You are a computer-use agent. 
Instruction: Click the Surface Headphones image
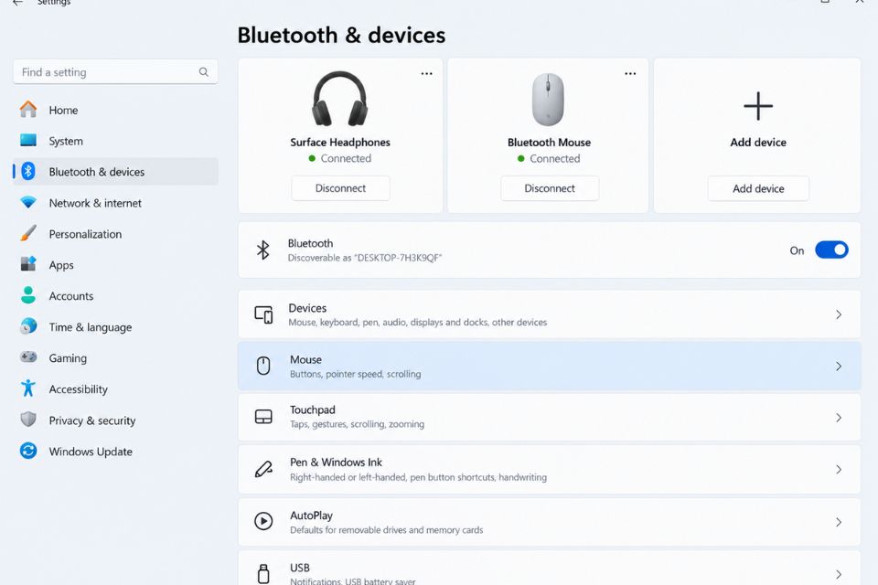tap(340, 99)
